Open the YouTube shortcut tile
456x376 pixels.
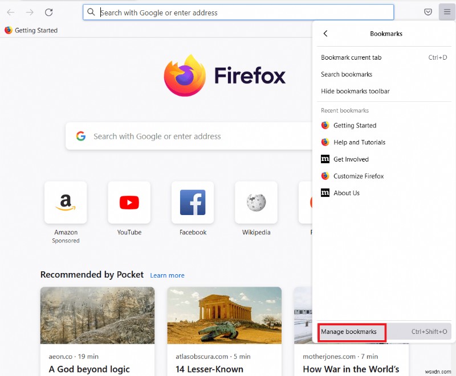(129, 203)
